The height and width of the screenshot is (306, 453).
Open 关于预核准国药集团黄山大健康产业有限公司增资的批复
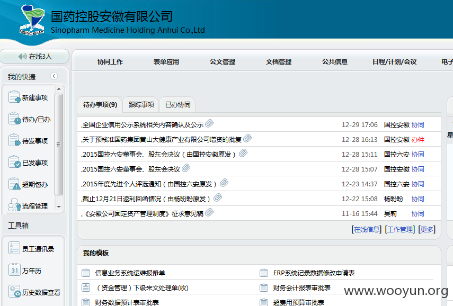(x=162, y=140)
